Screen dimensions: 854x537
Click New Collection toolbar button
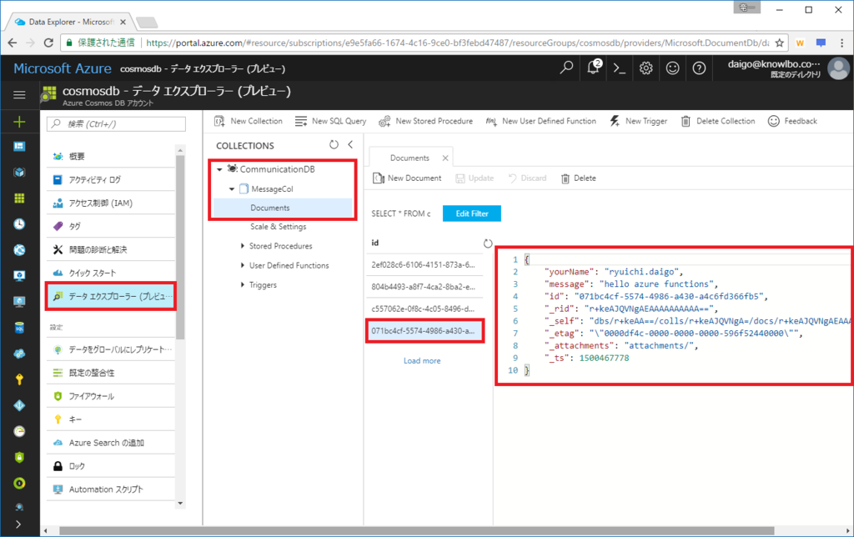coord(249,121)
